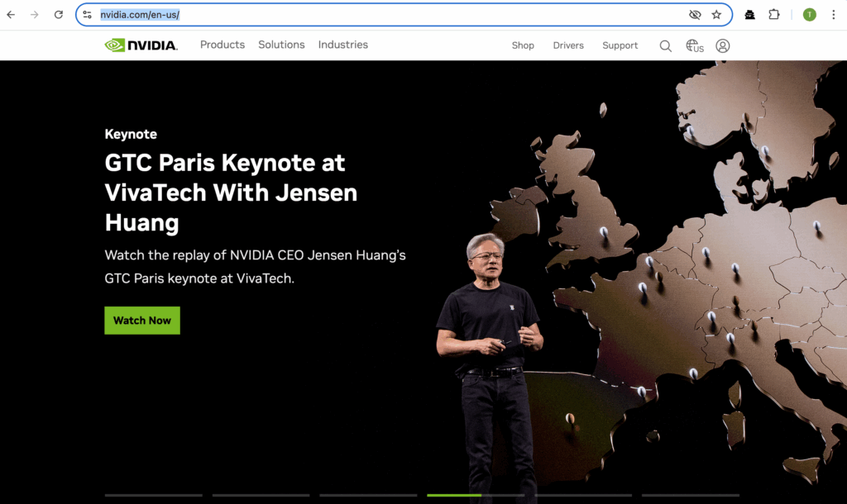Go to the Shop link
The width and height of the screenshot is (847, 504).
pos(523,46)
